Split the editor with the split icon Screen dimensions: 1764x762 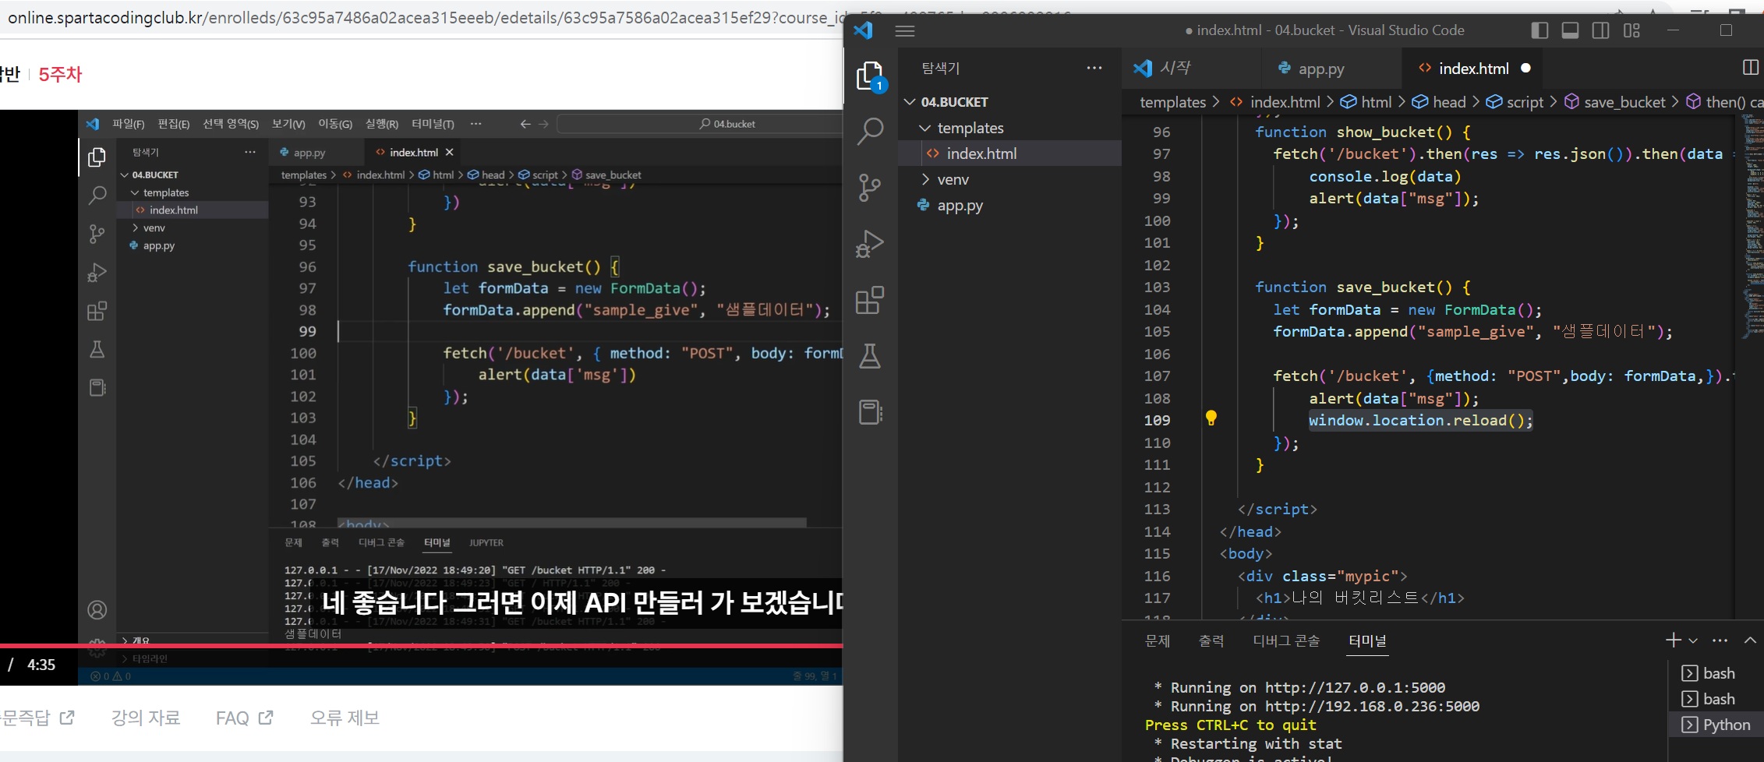pyautogui.click(x=1751, y=68)
